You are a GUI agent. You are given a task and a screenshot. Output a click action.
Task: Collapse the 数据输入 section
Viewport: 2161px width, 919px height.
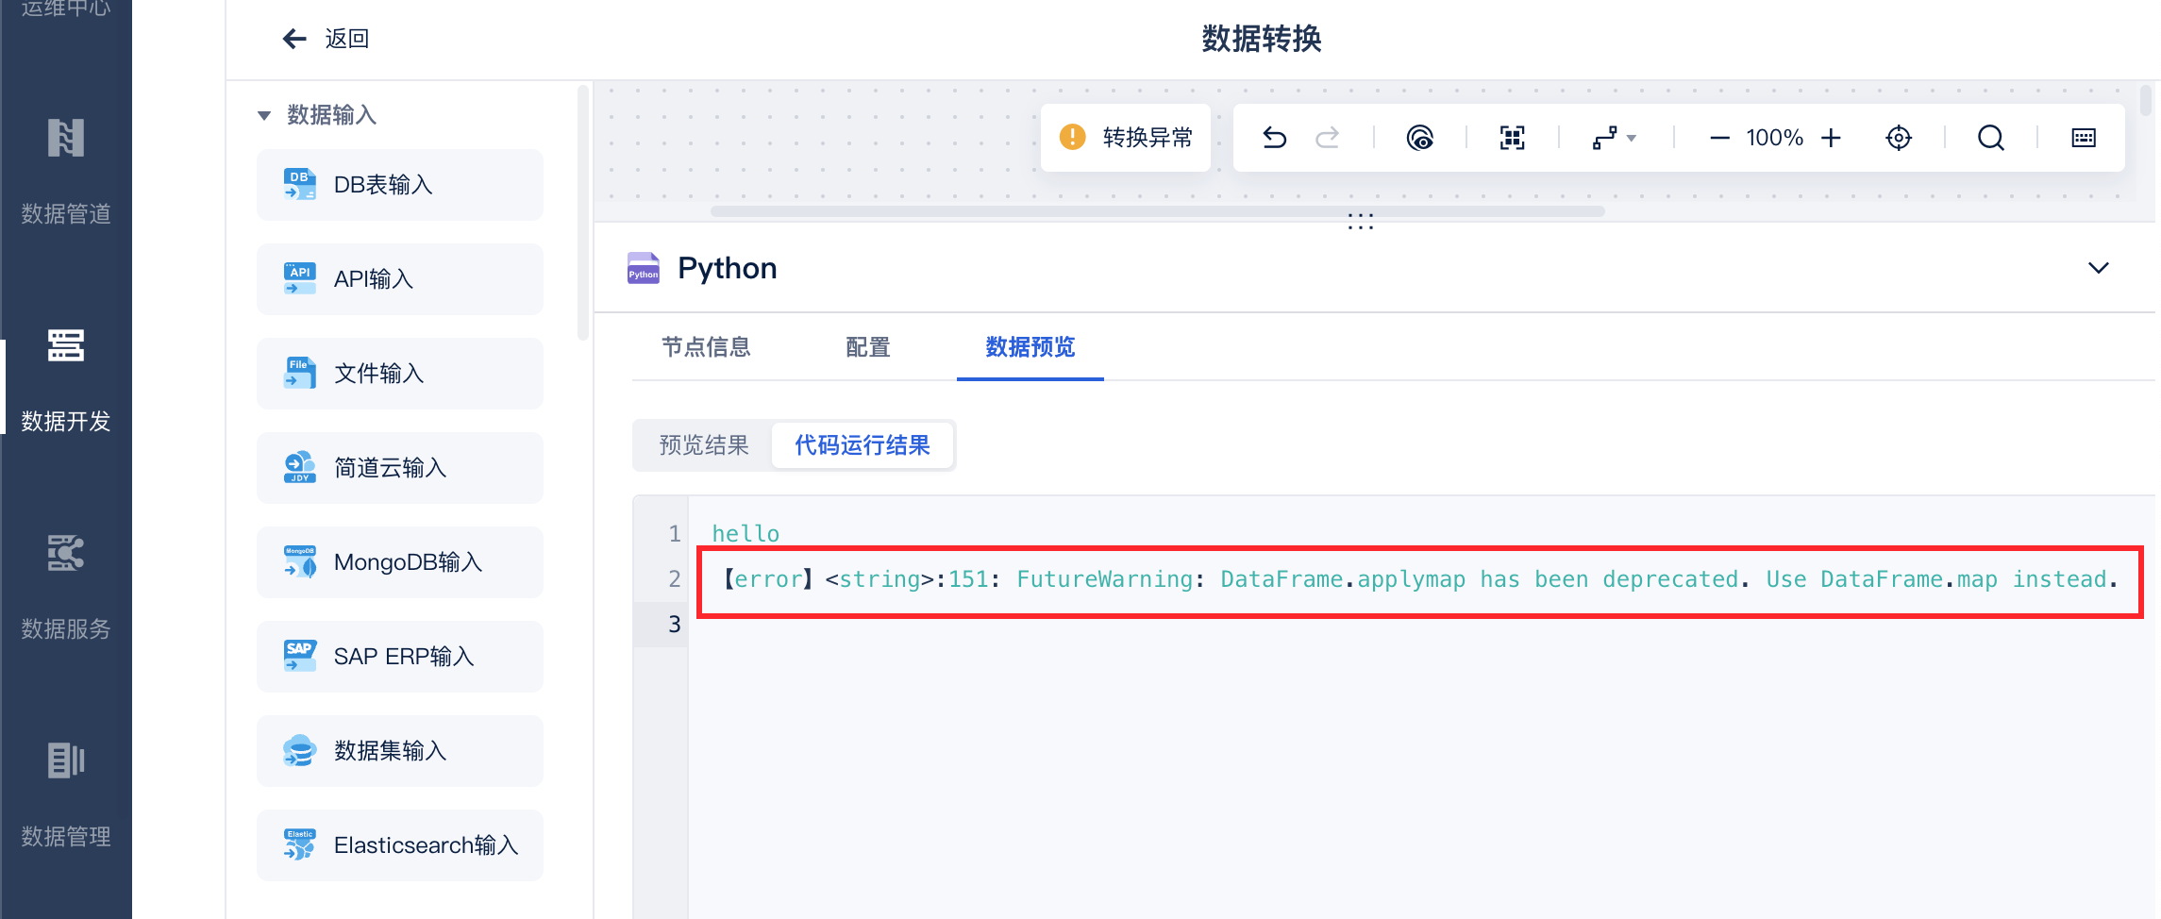(264, 114)
